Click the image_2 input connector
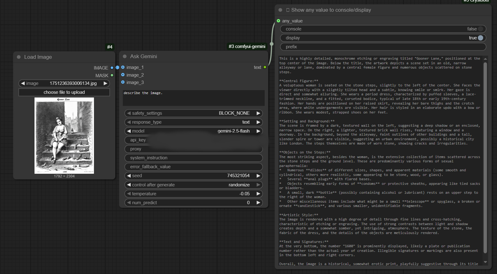This screenshot has width=497, height=274. 123,75
